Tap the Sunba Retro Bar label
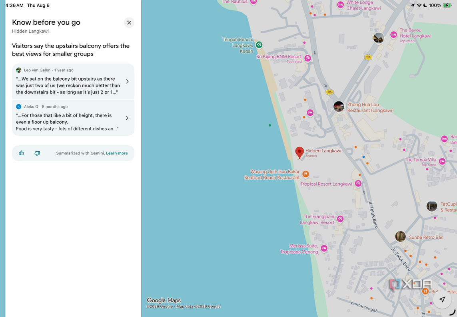Screen dimensions: 457x317 pyautogui.click(x=425, y=237)
